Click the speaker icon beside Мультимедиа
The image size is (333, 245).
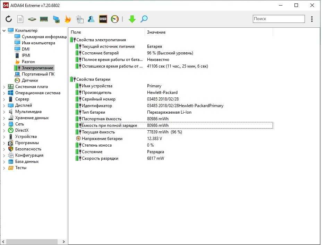11,112
